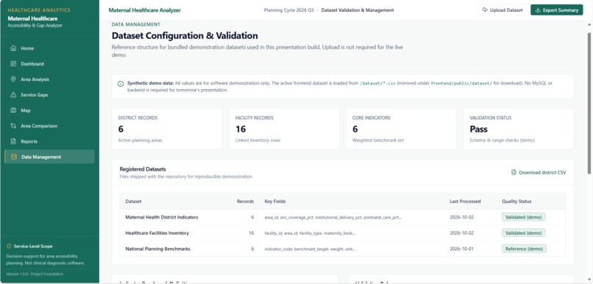Click the info icon in synthetic demo notice
The height and width of the screenshot is (284, 593).
coord(121,84)
